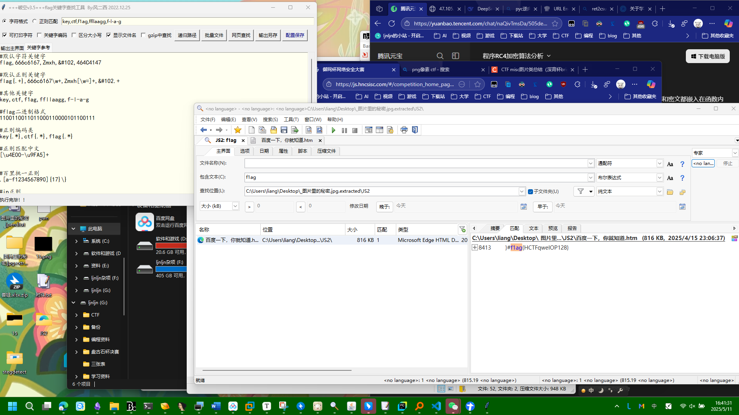Toggle case Aa icon beside file name field
This screenshot has width=739, height=415.
[670, 164]
